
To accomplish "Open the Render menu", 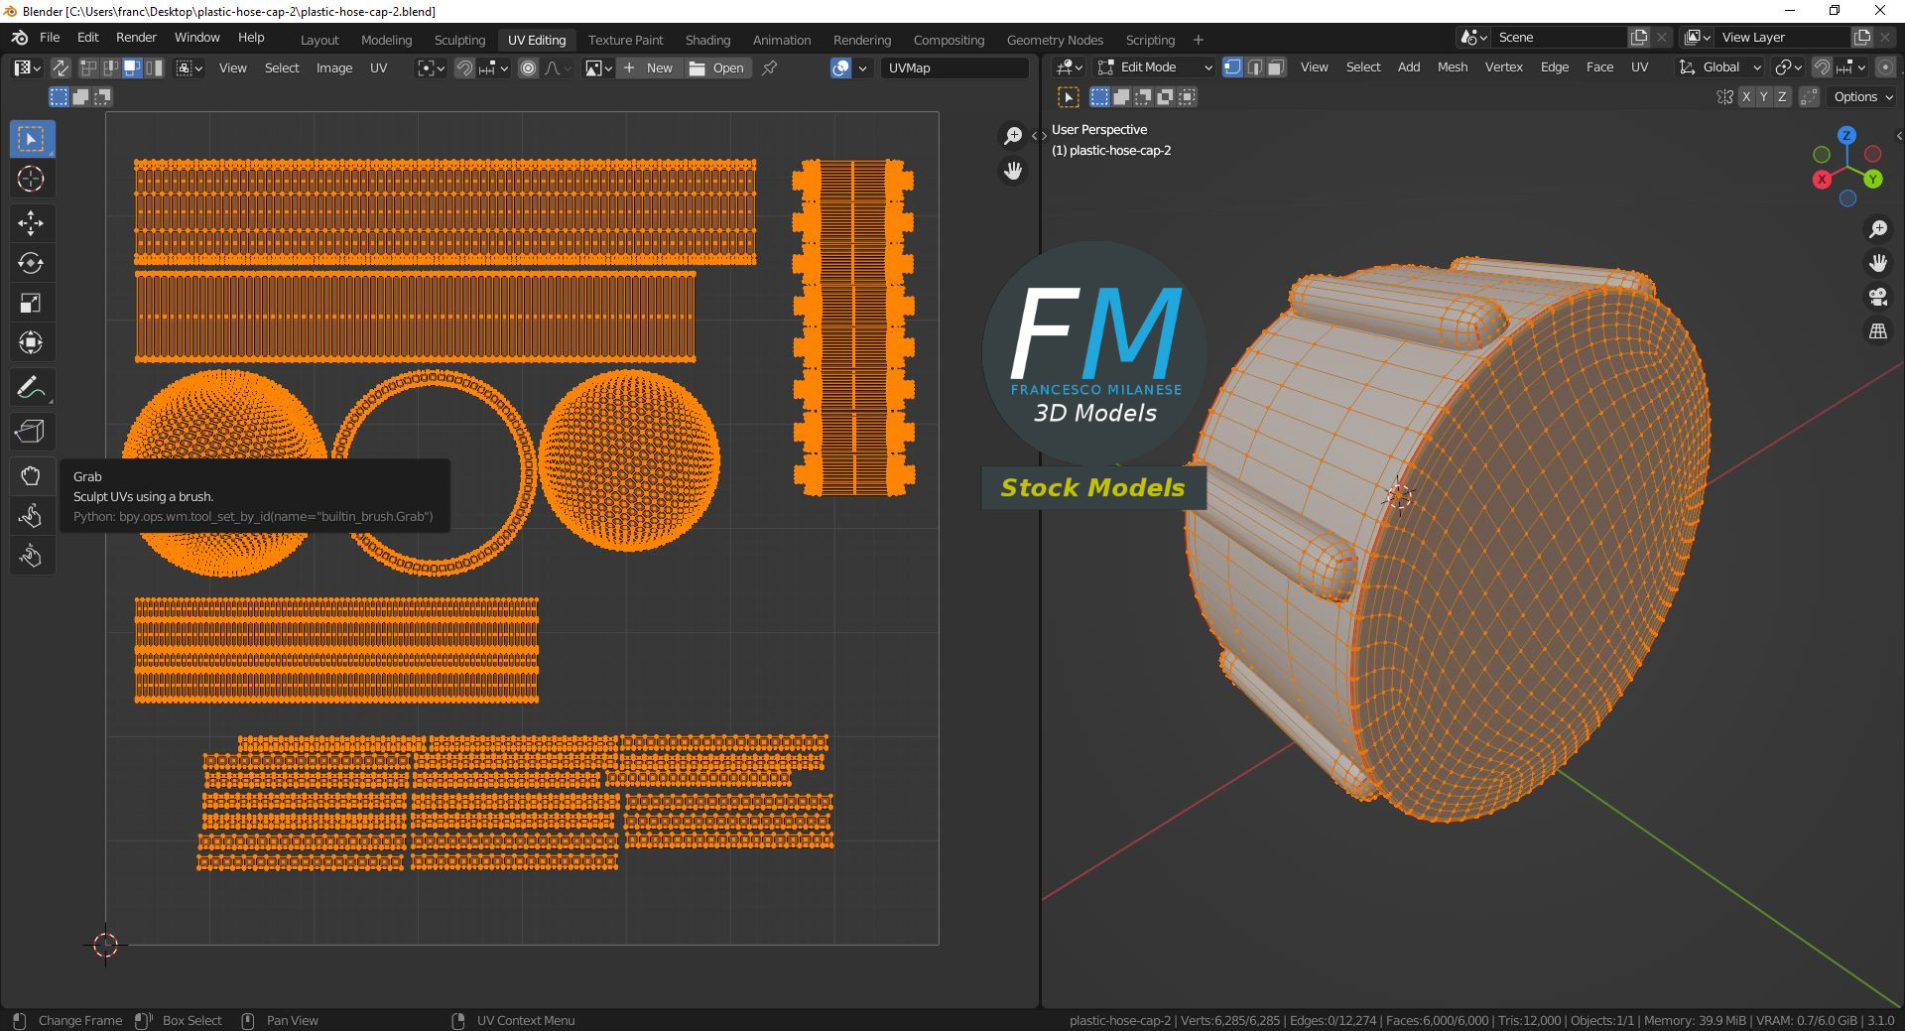I will (136, 38).
